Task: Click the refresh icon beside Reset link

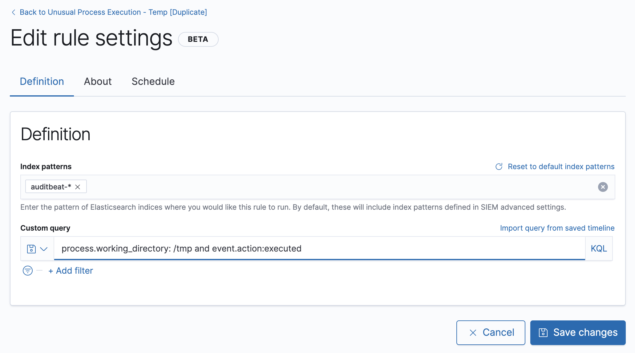Action: coord(499,167)
